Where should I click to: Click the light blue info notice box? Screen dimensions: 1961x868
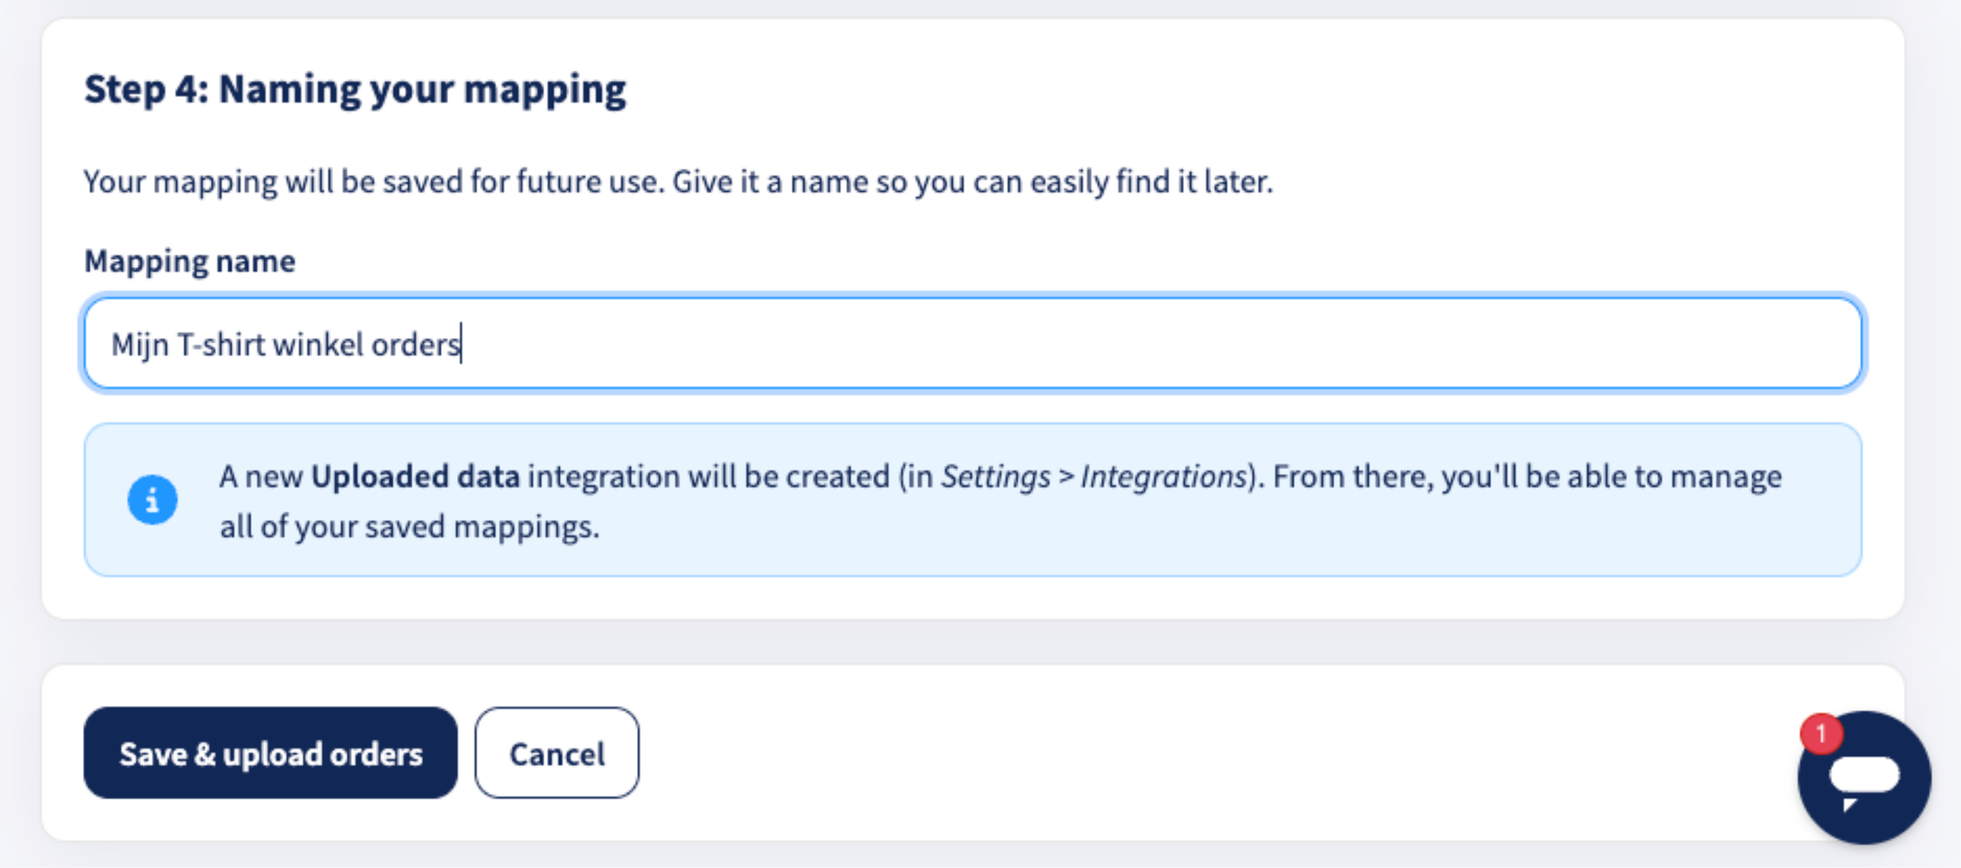tap(973, 500)
